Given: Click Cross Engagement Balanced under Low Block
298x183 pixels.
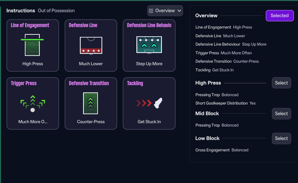Looking at the screenshot, I should [222, 150].
